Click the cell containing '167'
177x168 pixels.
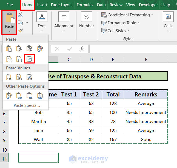point(113,139)
